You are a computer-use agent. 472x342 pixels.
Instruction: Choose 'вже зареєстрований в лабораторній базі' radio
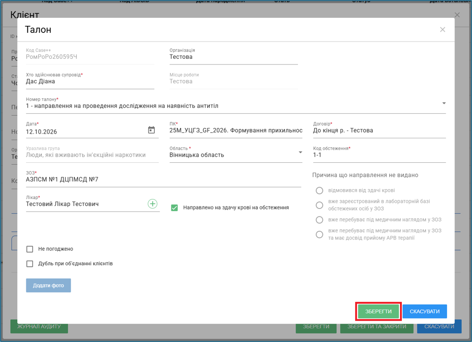pyautogui.click(x=320, y=205)
